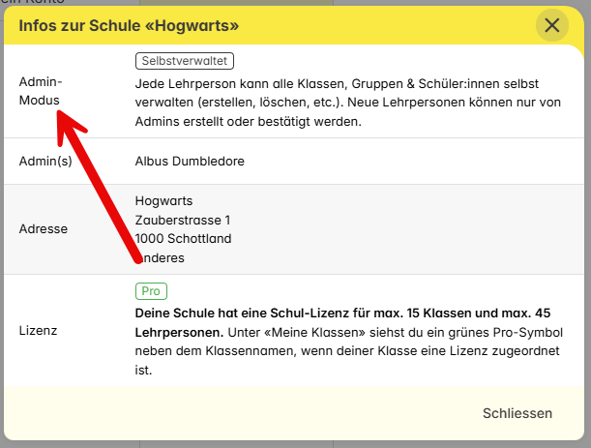Viewport: 591px width, 448px height.
Task: Click the address line Zauberstrasse 1
Action: click(183, 220)
